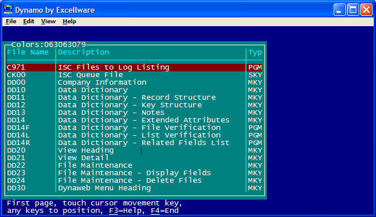Select file name DD13
Screen dimensions: 376x217
(16, 113)
